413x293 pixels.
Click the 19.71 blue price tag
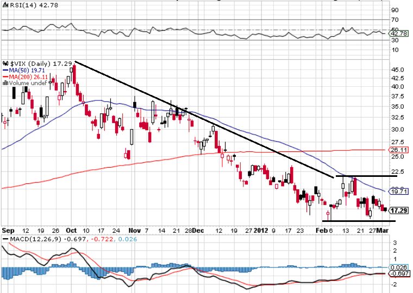tap(399, 192)
